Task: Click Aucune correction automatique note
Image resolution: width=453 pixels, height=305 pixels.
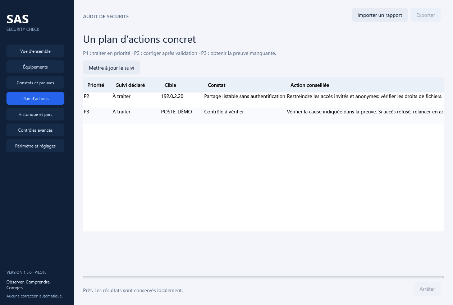Action: pos(35,296)
